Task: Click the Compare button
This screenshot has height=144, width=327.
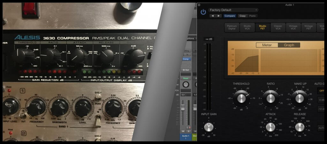Action: [x=230, y=16]
